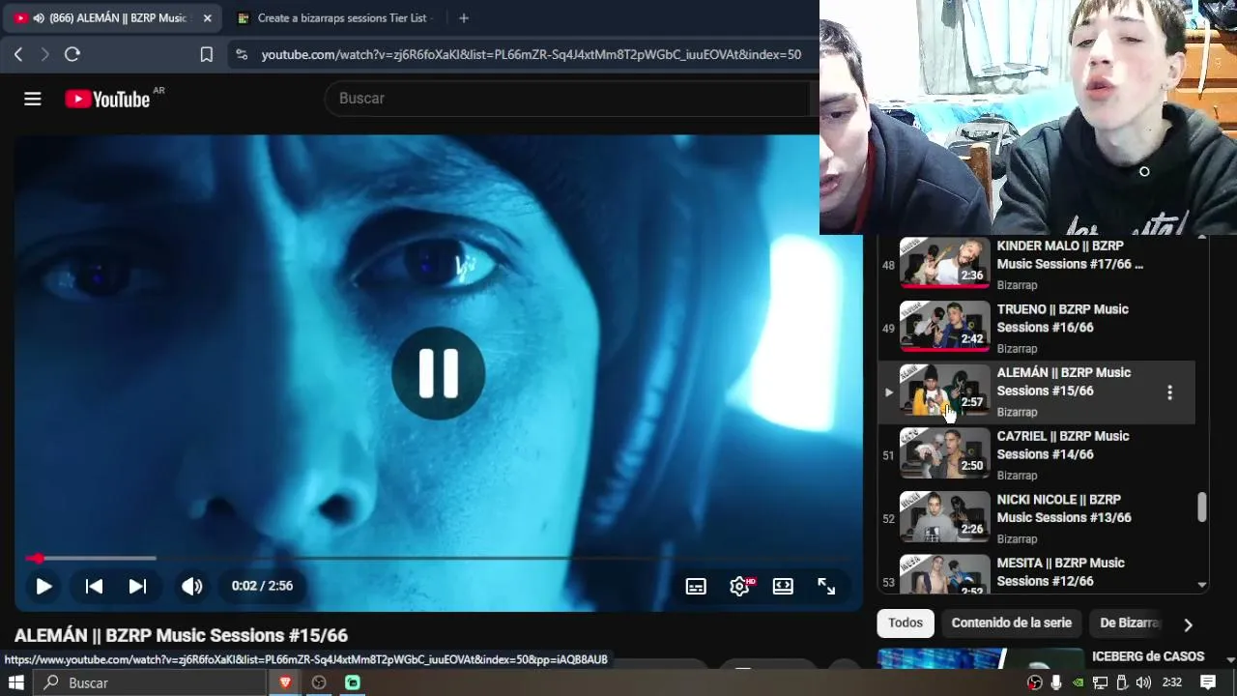
Task: Open the NVIDIA tray icon
Action: tap(1078, 682)
